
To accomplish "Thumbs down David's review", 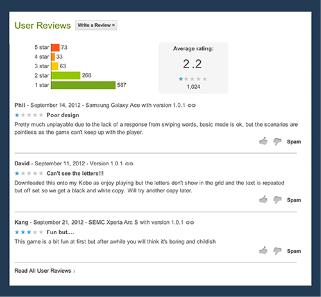I will 277,200.
